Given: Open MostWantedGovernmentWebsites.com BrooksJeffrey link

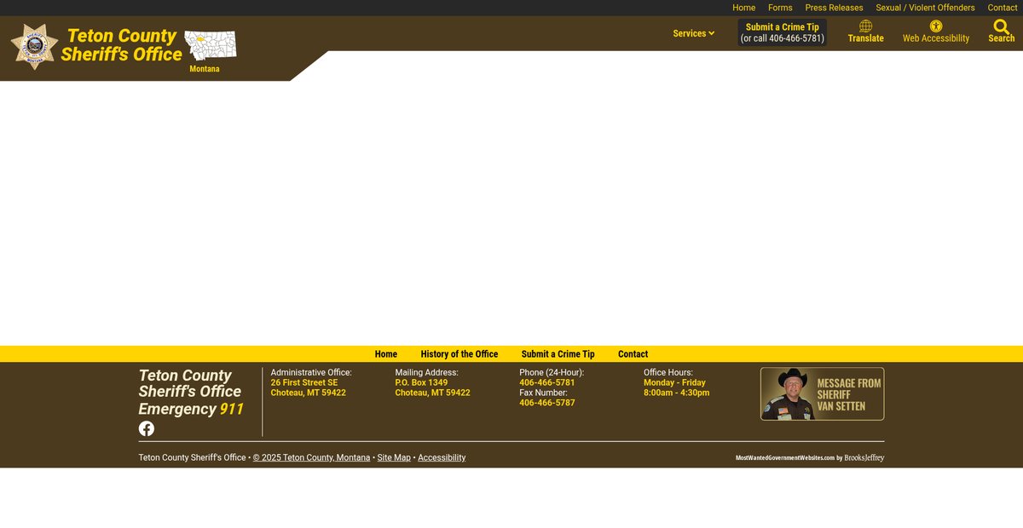Looking at the screenshot, I should [x=810, y=458].
